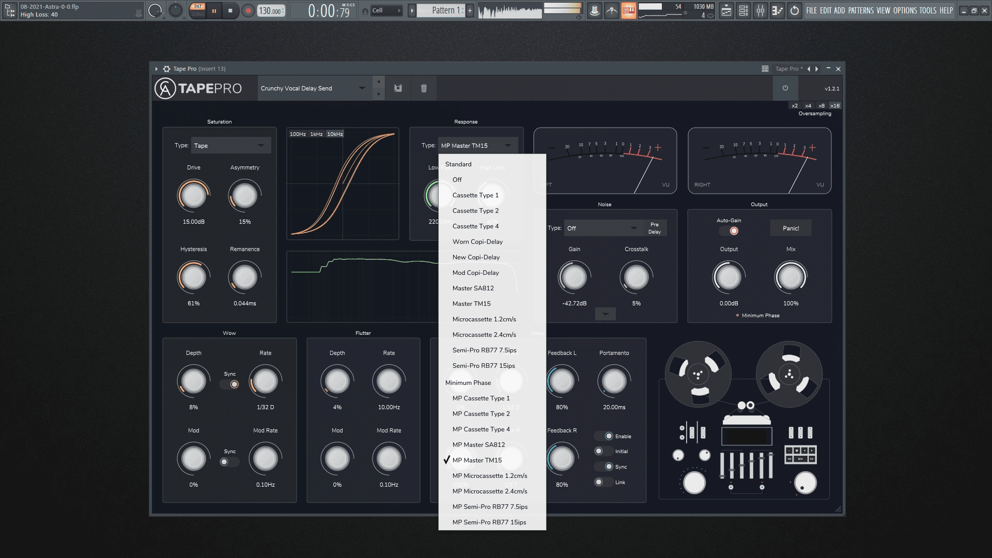Open the playlist view icon
Screen dimensions: 992x558
pyautogui.click(x=726, y=10)
